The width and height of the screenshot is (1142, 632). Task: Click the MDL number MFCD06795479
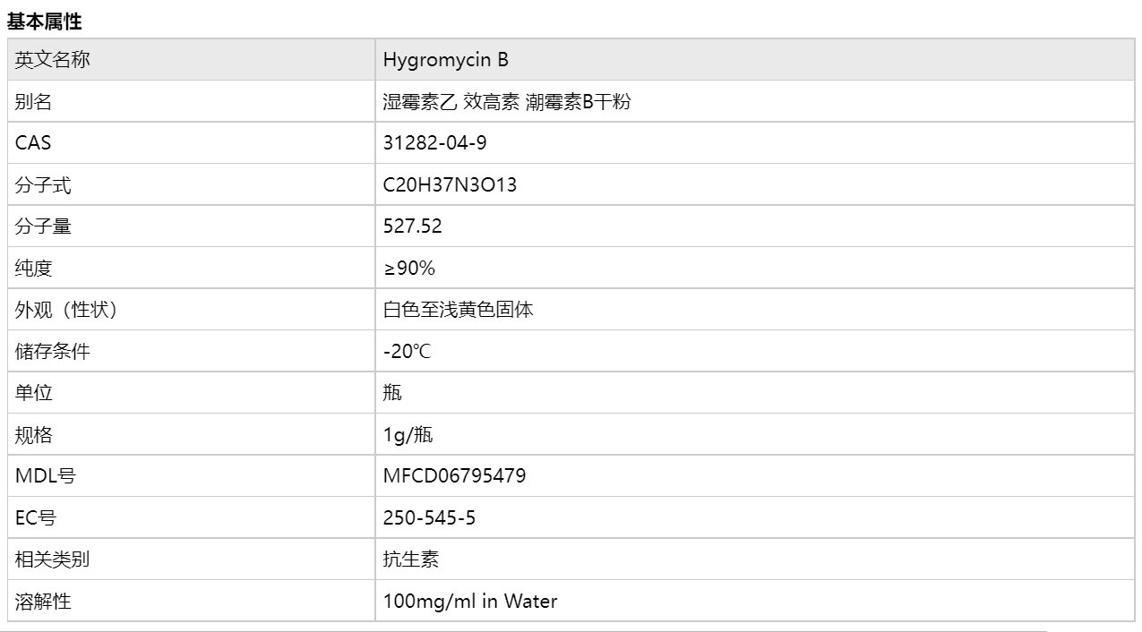[454, 476]
